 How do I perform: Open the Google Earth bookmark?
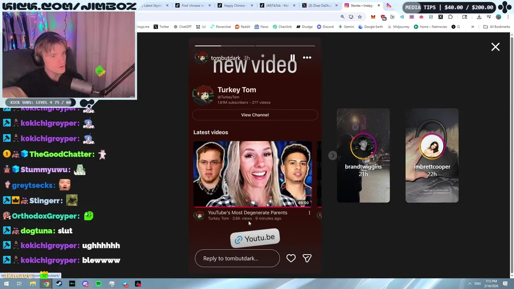click(371, 27)
